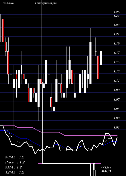Click the tall white candle reaching 1.19
Viewport: 126px width, 176px height.
click(90, 63)
